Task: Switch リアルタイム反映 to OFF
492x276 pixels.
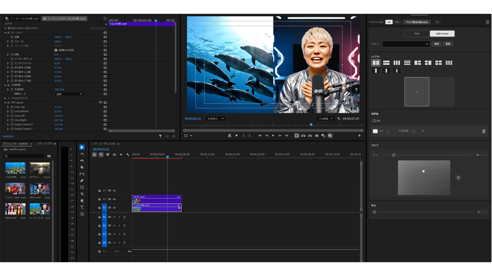Action: click(x=397, y=22)
